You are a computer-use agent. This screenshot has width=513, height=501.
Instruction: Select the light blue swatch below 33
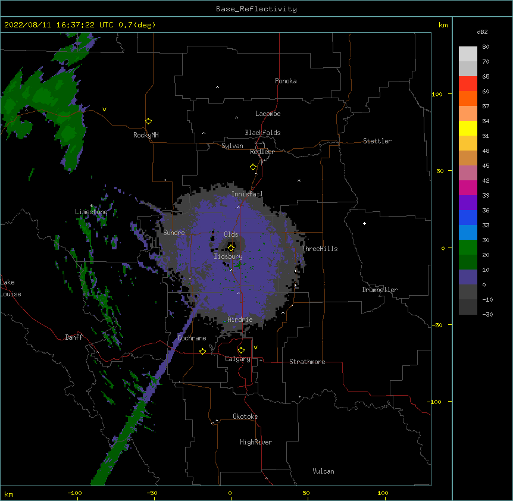coord(468,233)
